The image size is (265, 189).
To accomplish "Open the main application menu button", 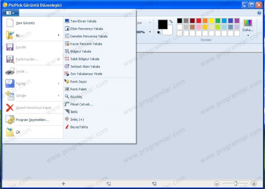I will click(x=11, y=13).
